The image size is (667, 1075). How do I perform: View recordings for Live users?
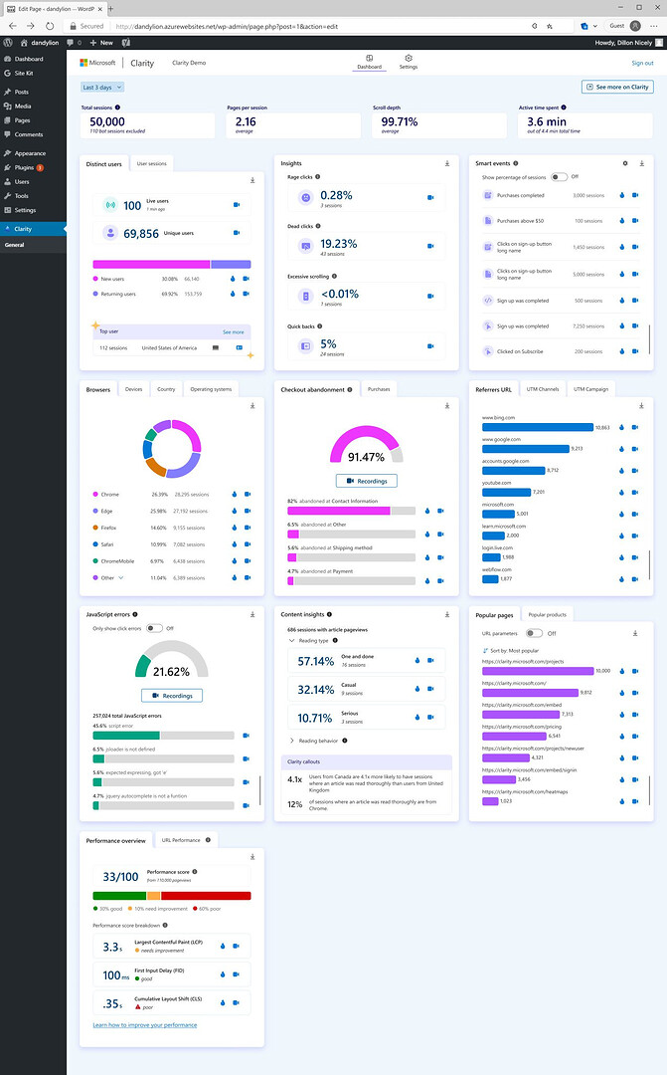tap(237, 205)
